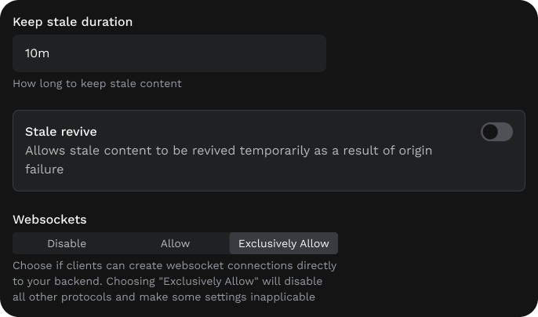Click the empty right end of the duration field
This screenshot has height=317, width=538.
point(298,53)
